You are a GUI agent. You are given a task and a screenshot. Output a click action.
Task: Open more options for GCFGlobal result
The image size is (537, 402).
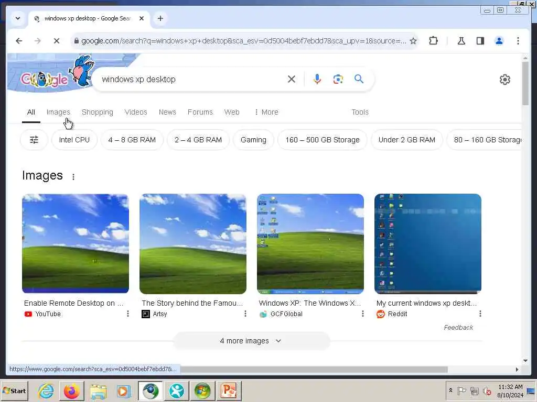coord(363,314)
